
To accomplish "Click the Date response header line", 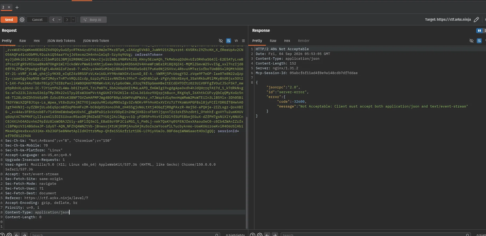I will pos(293,54).
